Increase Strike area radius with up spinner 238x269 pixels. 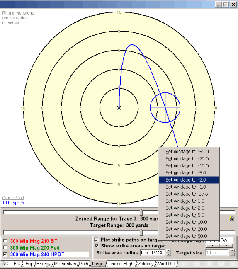[168, 251]
